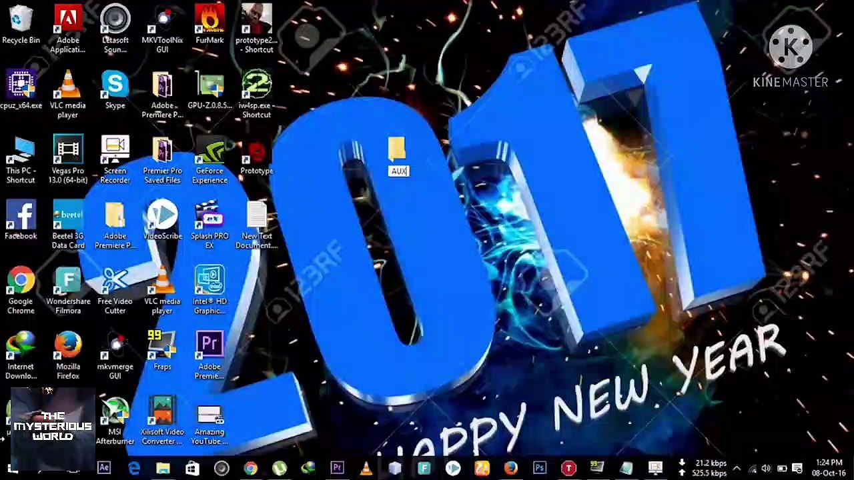Open File Explorer from the taskbar
Viewport: 854px width, 480px height.
(x=163, y=468)
